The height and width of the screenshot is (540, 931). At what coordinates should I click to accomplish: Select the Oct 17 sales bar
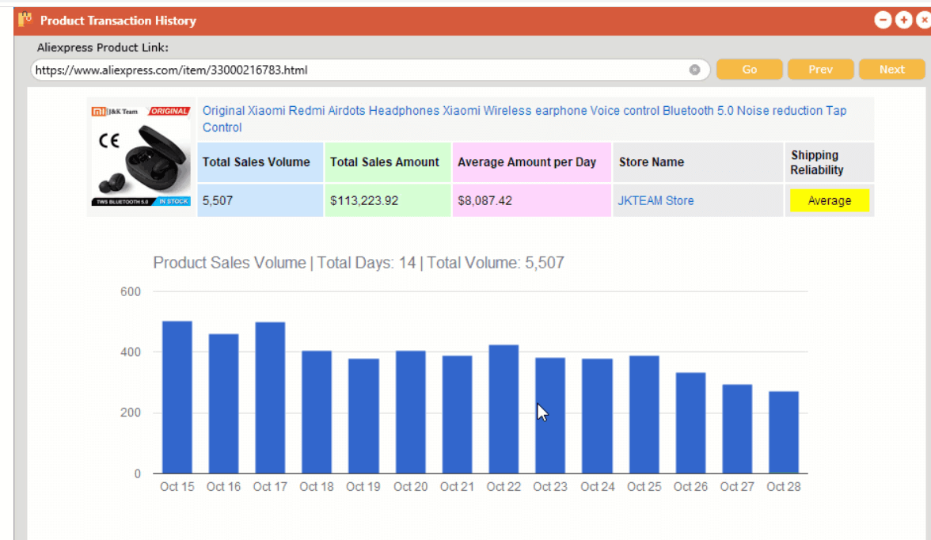pos(270,398)
